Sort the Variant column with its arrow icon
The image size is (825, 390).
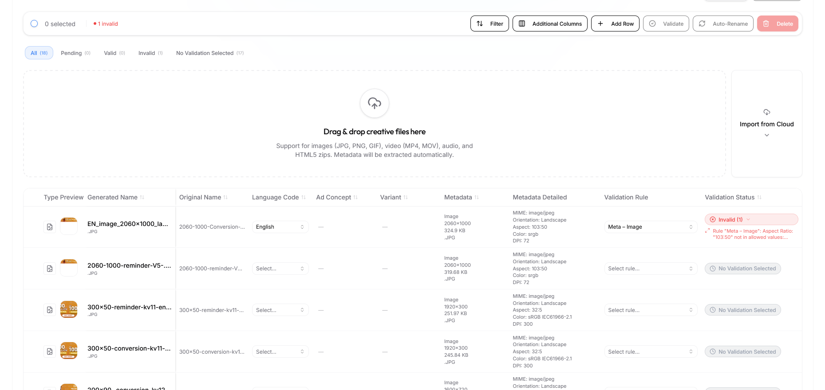(x=406, y=197)
